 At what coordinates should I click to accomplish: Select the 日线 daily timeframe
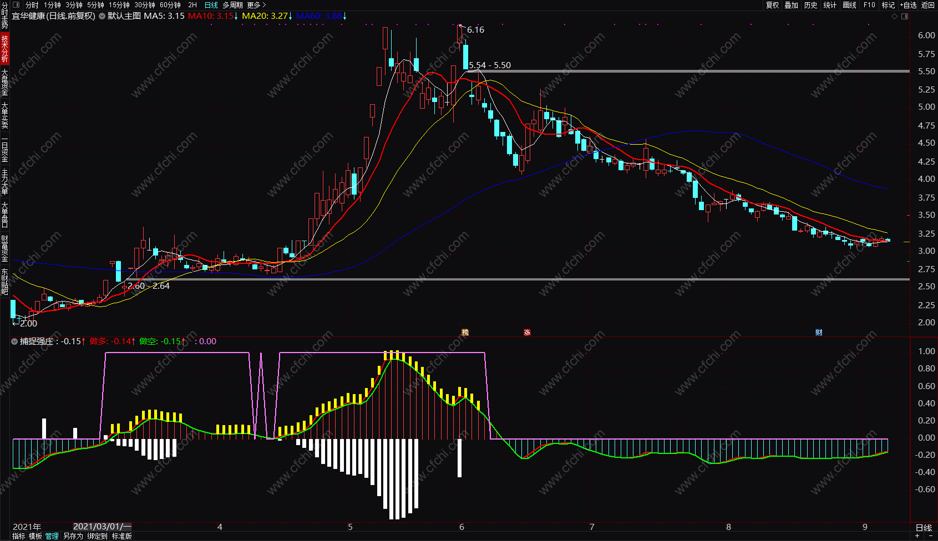point(211,5)
